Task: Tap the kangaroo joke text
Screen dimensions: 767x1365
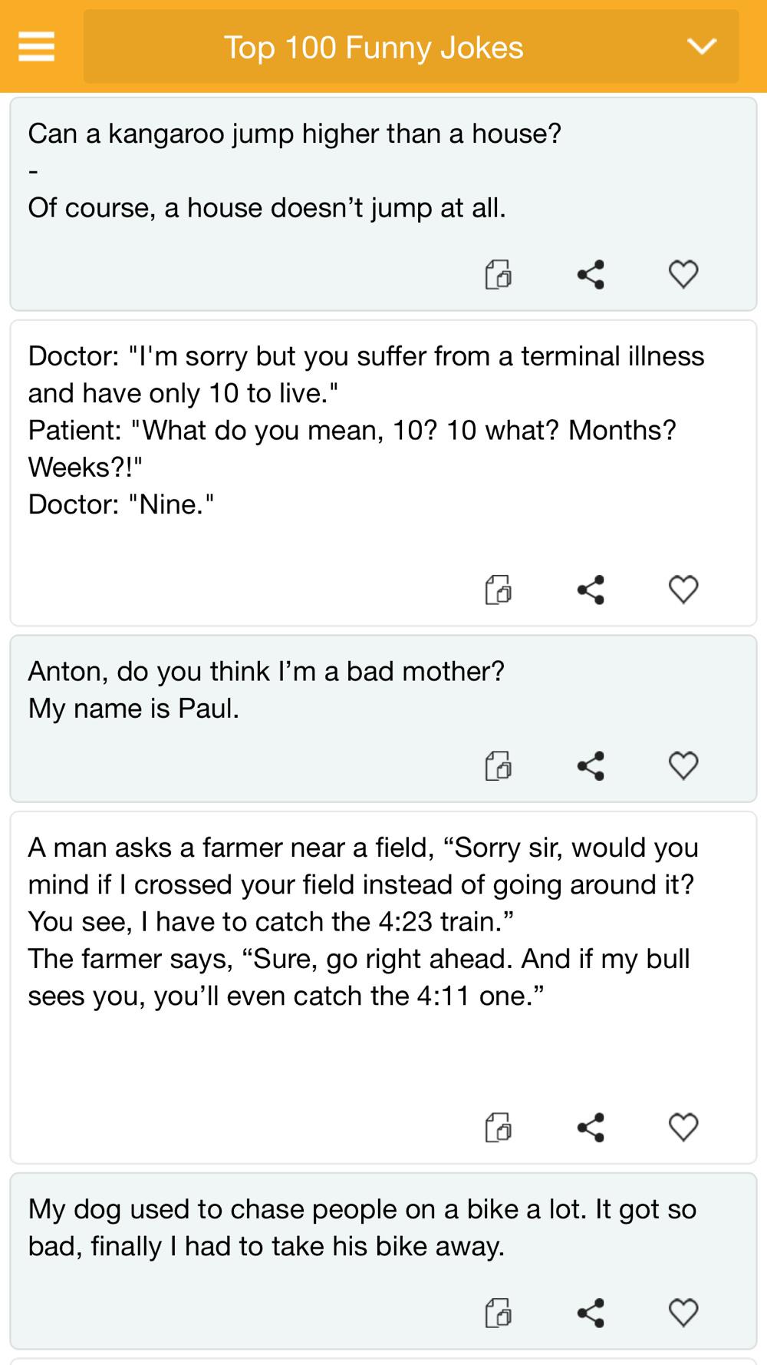Action: pyautogui.click(x=295, y=170)
